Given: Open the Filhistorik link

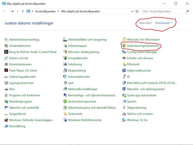Looking at the screenshot, I should pos(133,64).
